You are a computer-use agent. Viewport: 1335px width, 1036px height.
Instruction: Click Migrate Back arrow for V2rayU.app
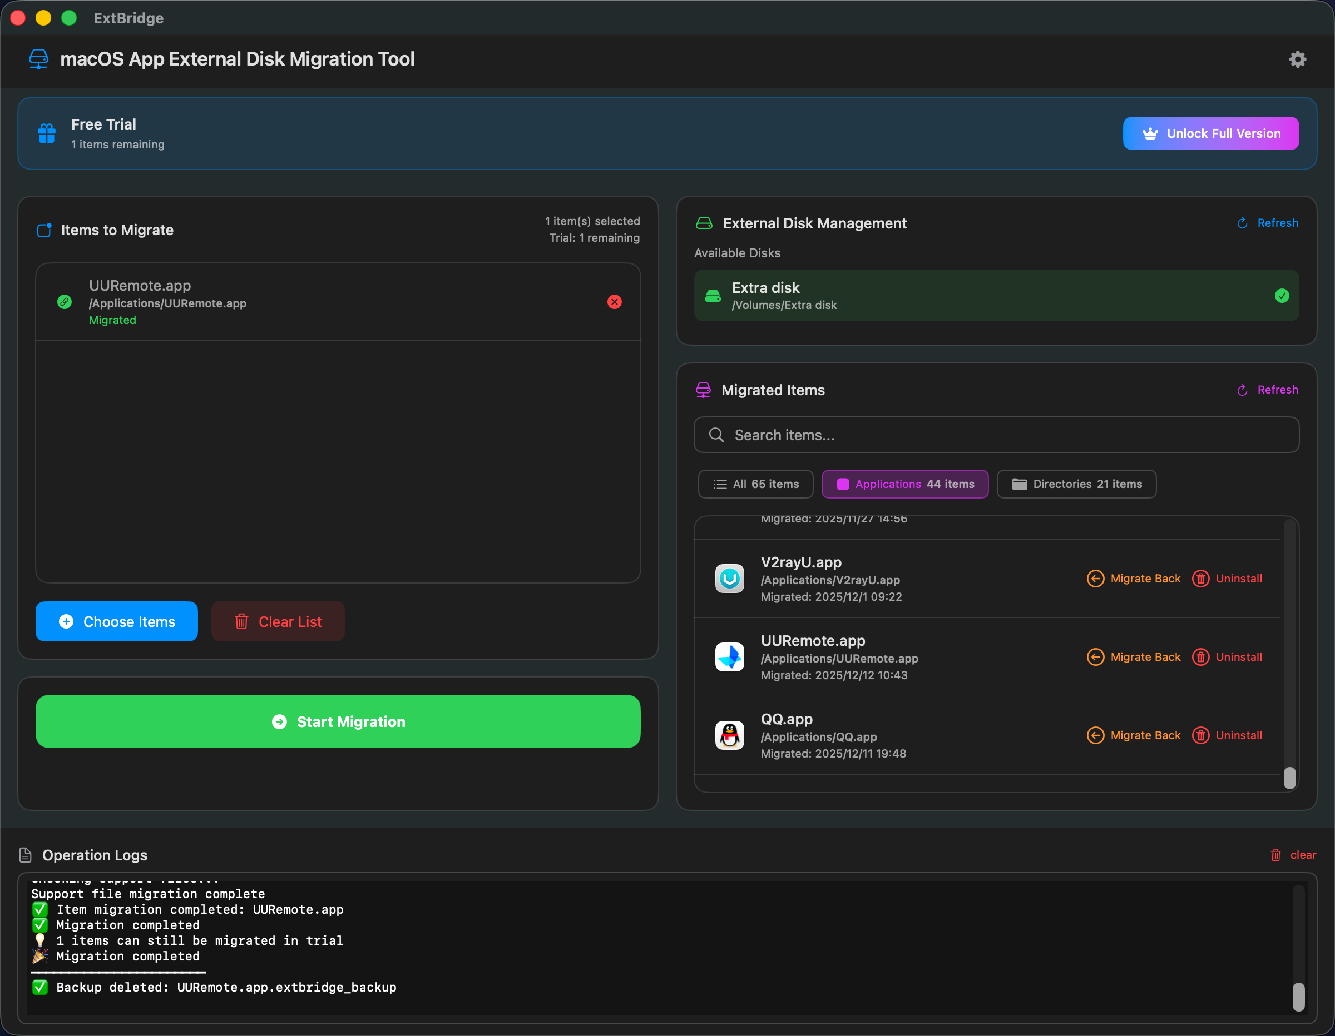click(x=1095, y=579)
